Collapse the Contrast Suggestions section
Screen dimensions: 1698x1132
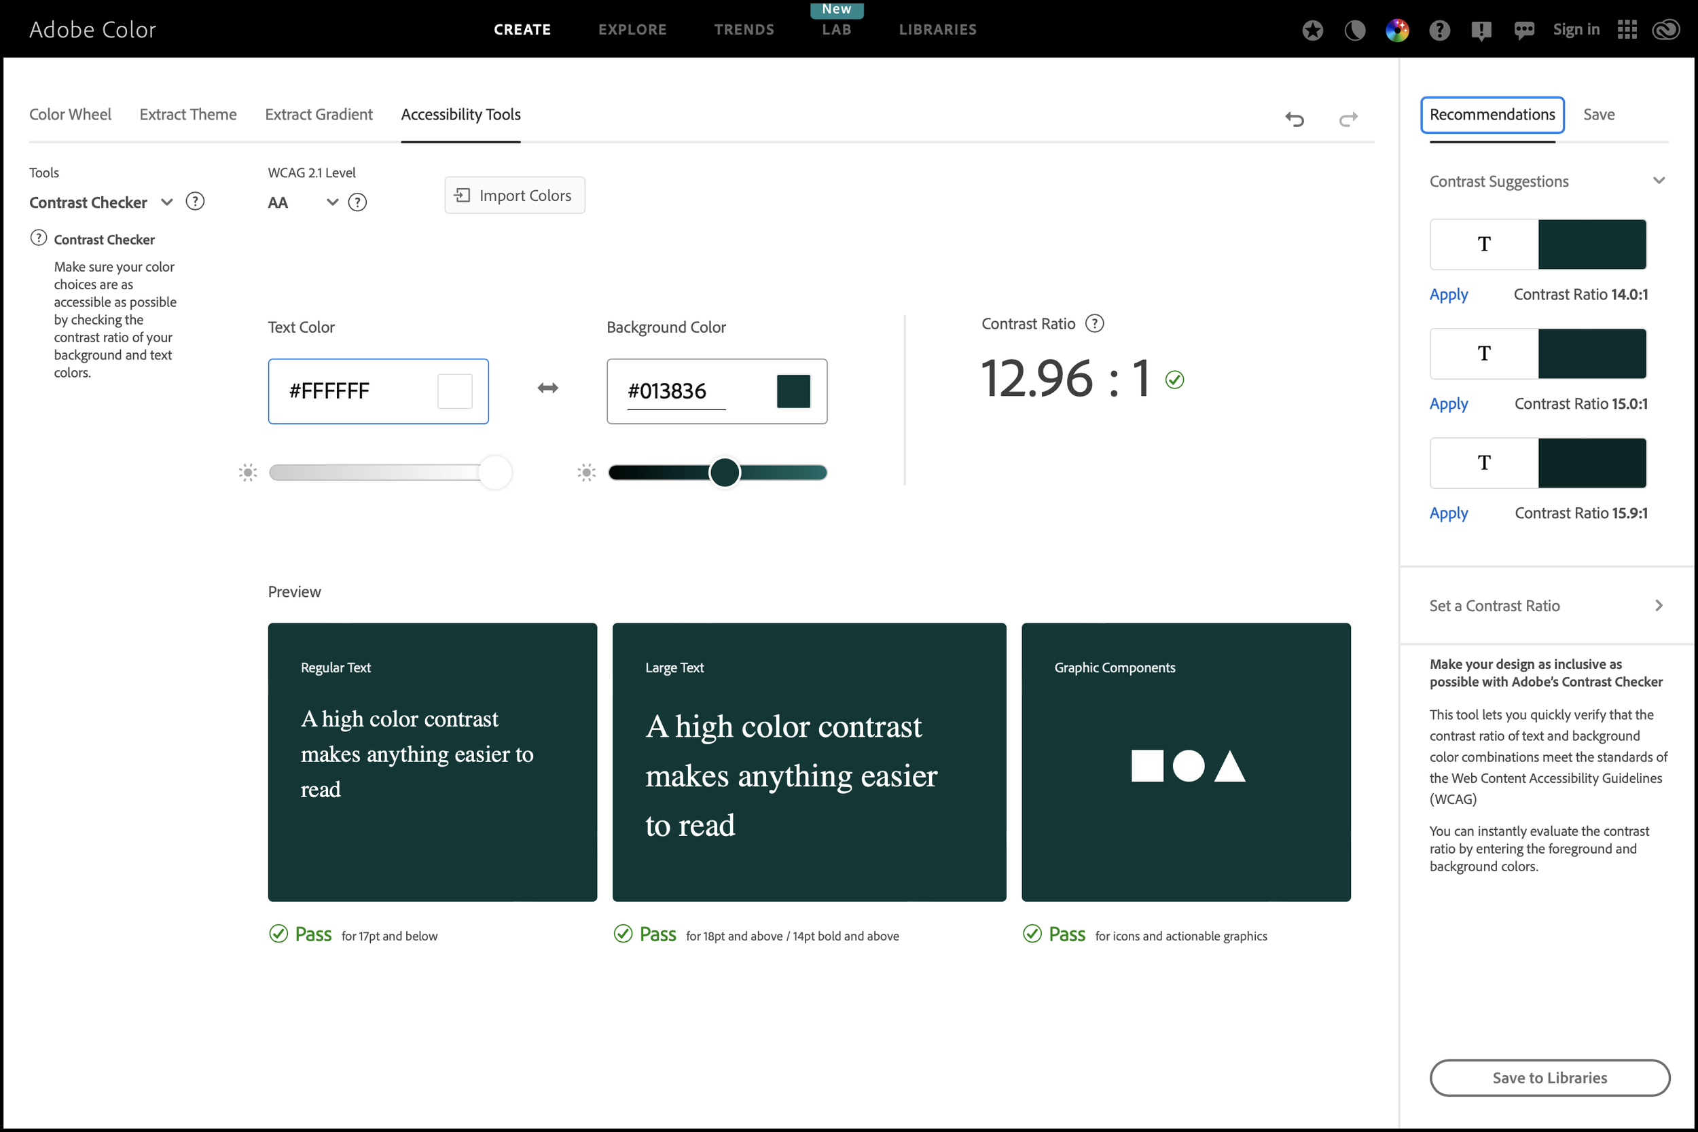point(1659,181)
